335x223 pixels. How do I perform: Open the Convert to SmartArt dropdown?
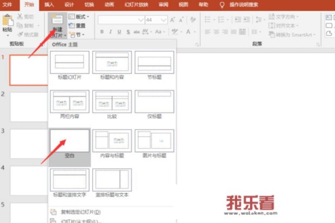(292, 35)
